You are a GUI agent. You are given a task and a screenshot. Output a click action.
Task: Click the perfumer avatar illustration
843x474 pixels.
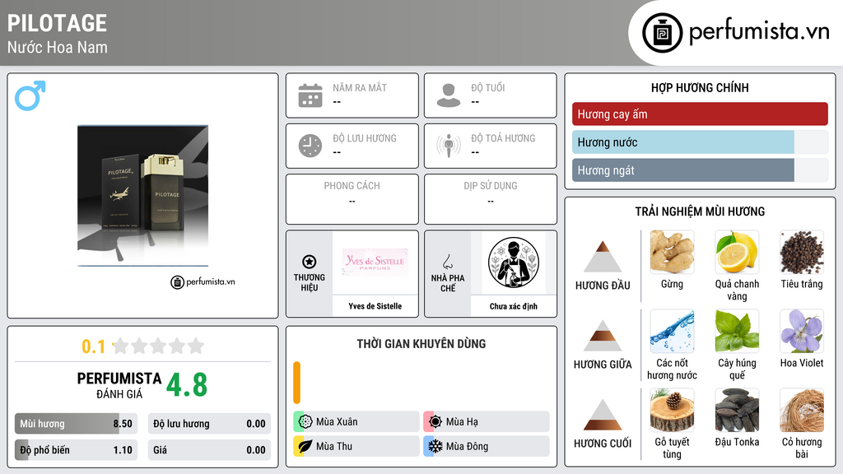pos(514,263)
